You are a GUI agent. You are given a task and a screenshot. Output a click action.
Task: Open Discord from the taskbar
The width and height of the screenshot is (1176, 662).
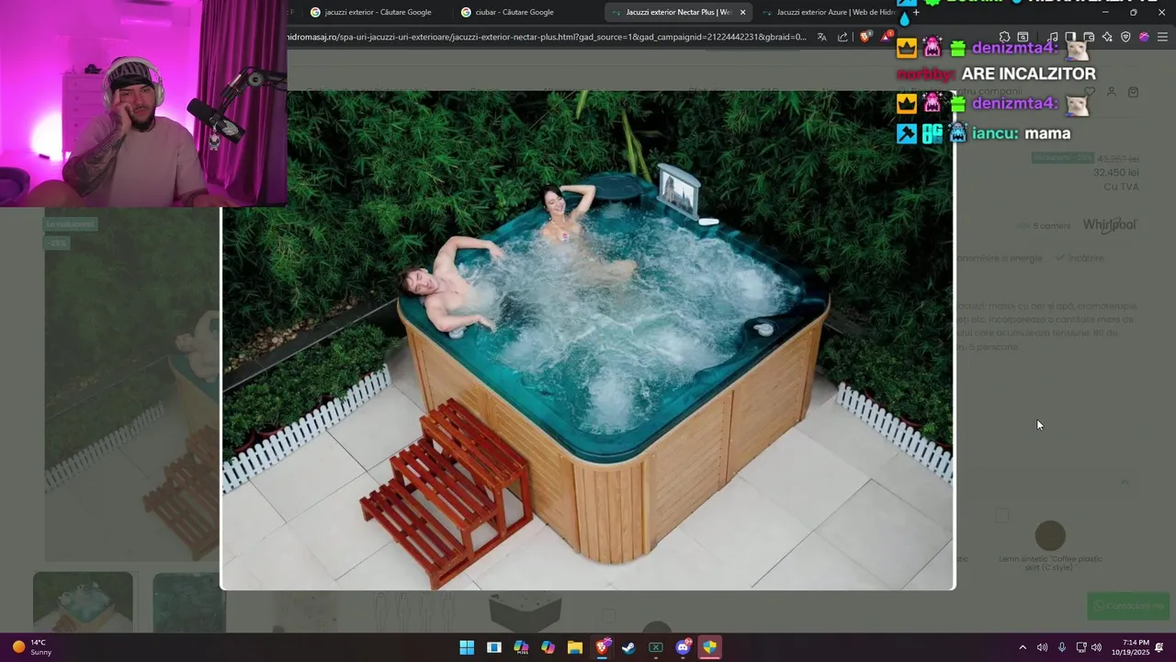[x=683, y=647]
